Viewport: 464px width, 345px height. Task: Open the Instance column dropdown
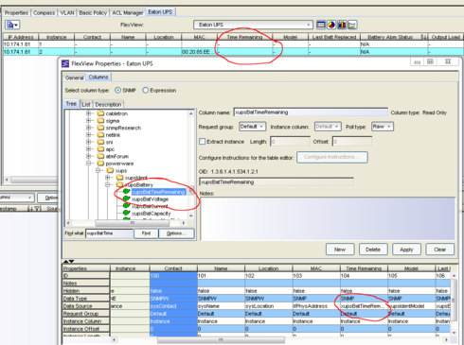coord(328,127)
